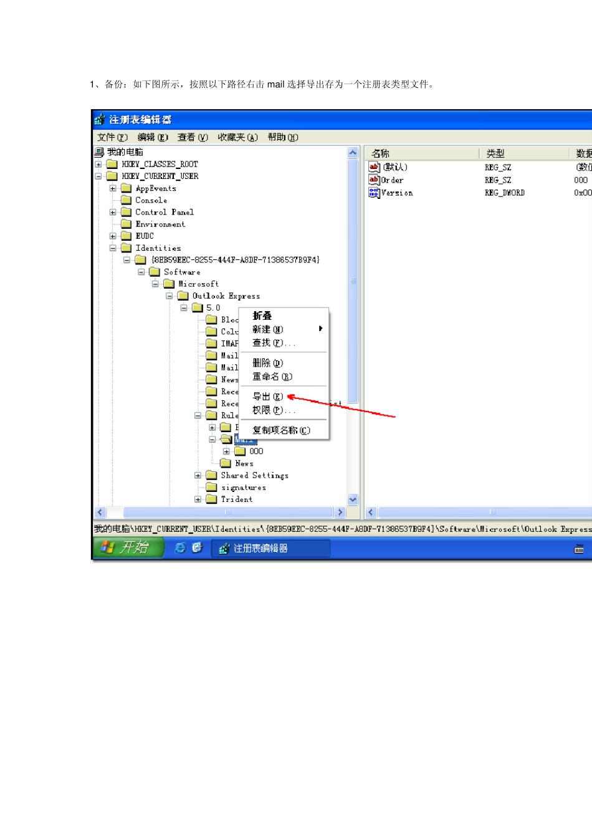The width and height of the screenshot is (592, 838).
Task: Click the (默认) string value icon
Action: coord(374,166)
